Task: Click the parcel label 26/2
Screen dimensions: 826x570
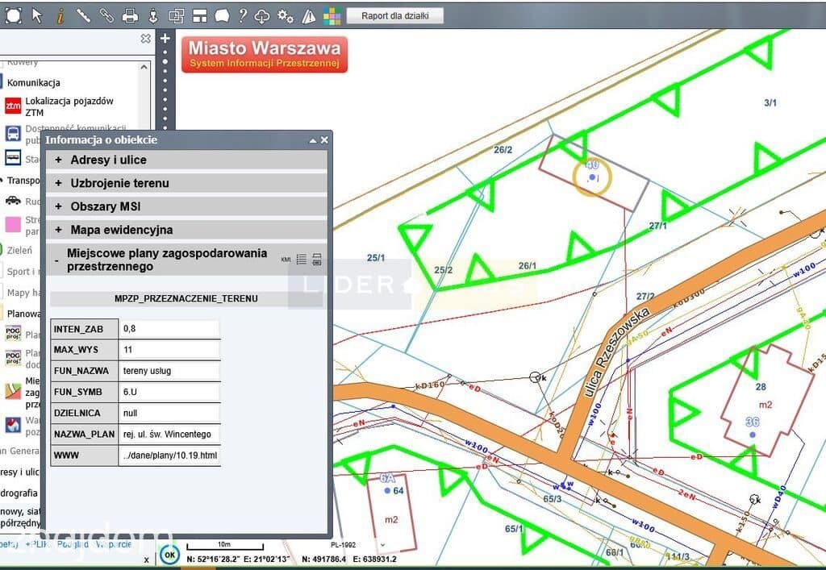Action: [503, 149]
